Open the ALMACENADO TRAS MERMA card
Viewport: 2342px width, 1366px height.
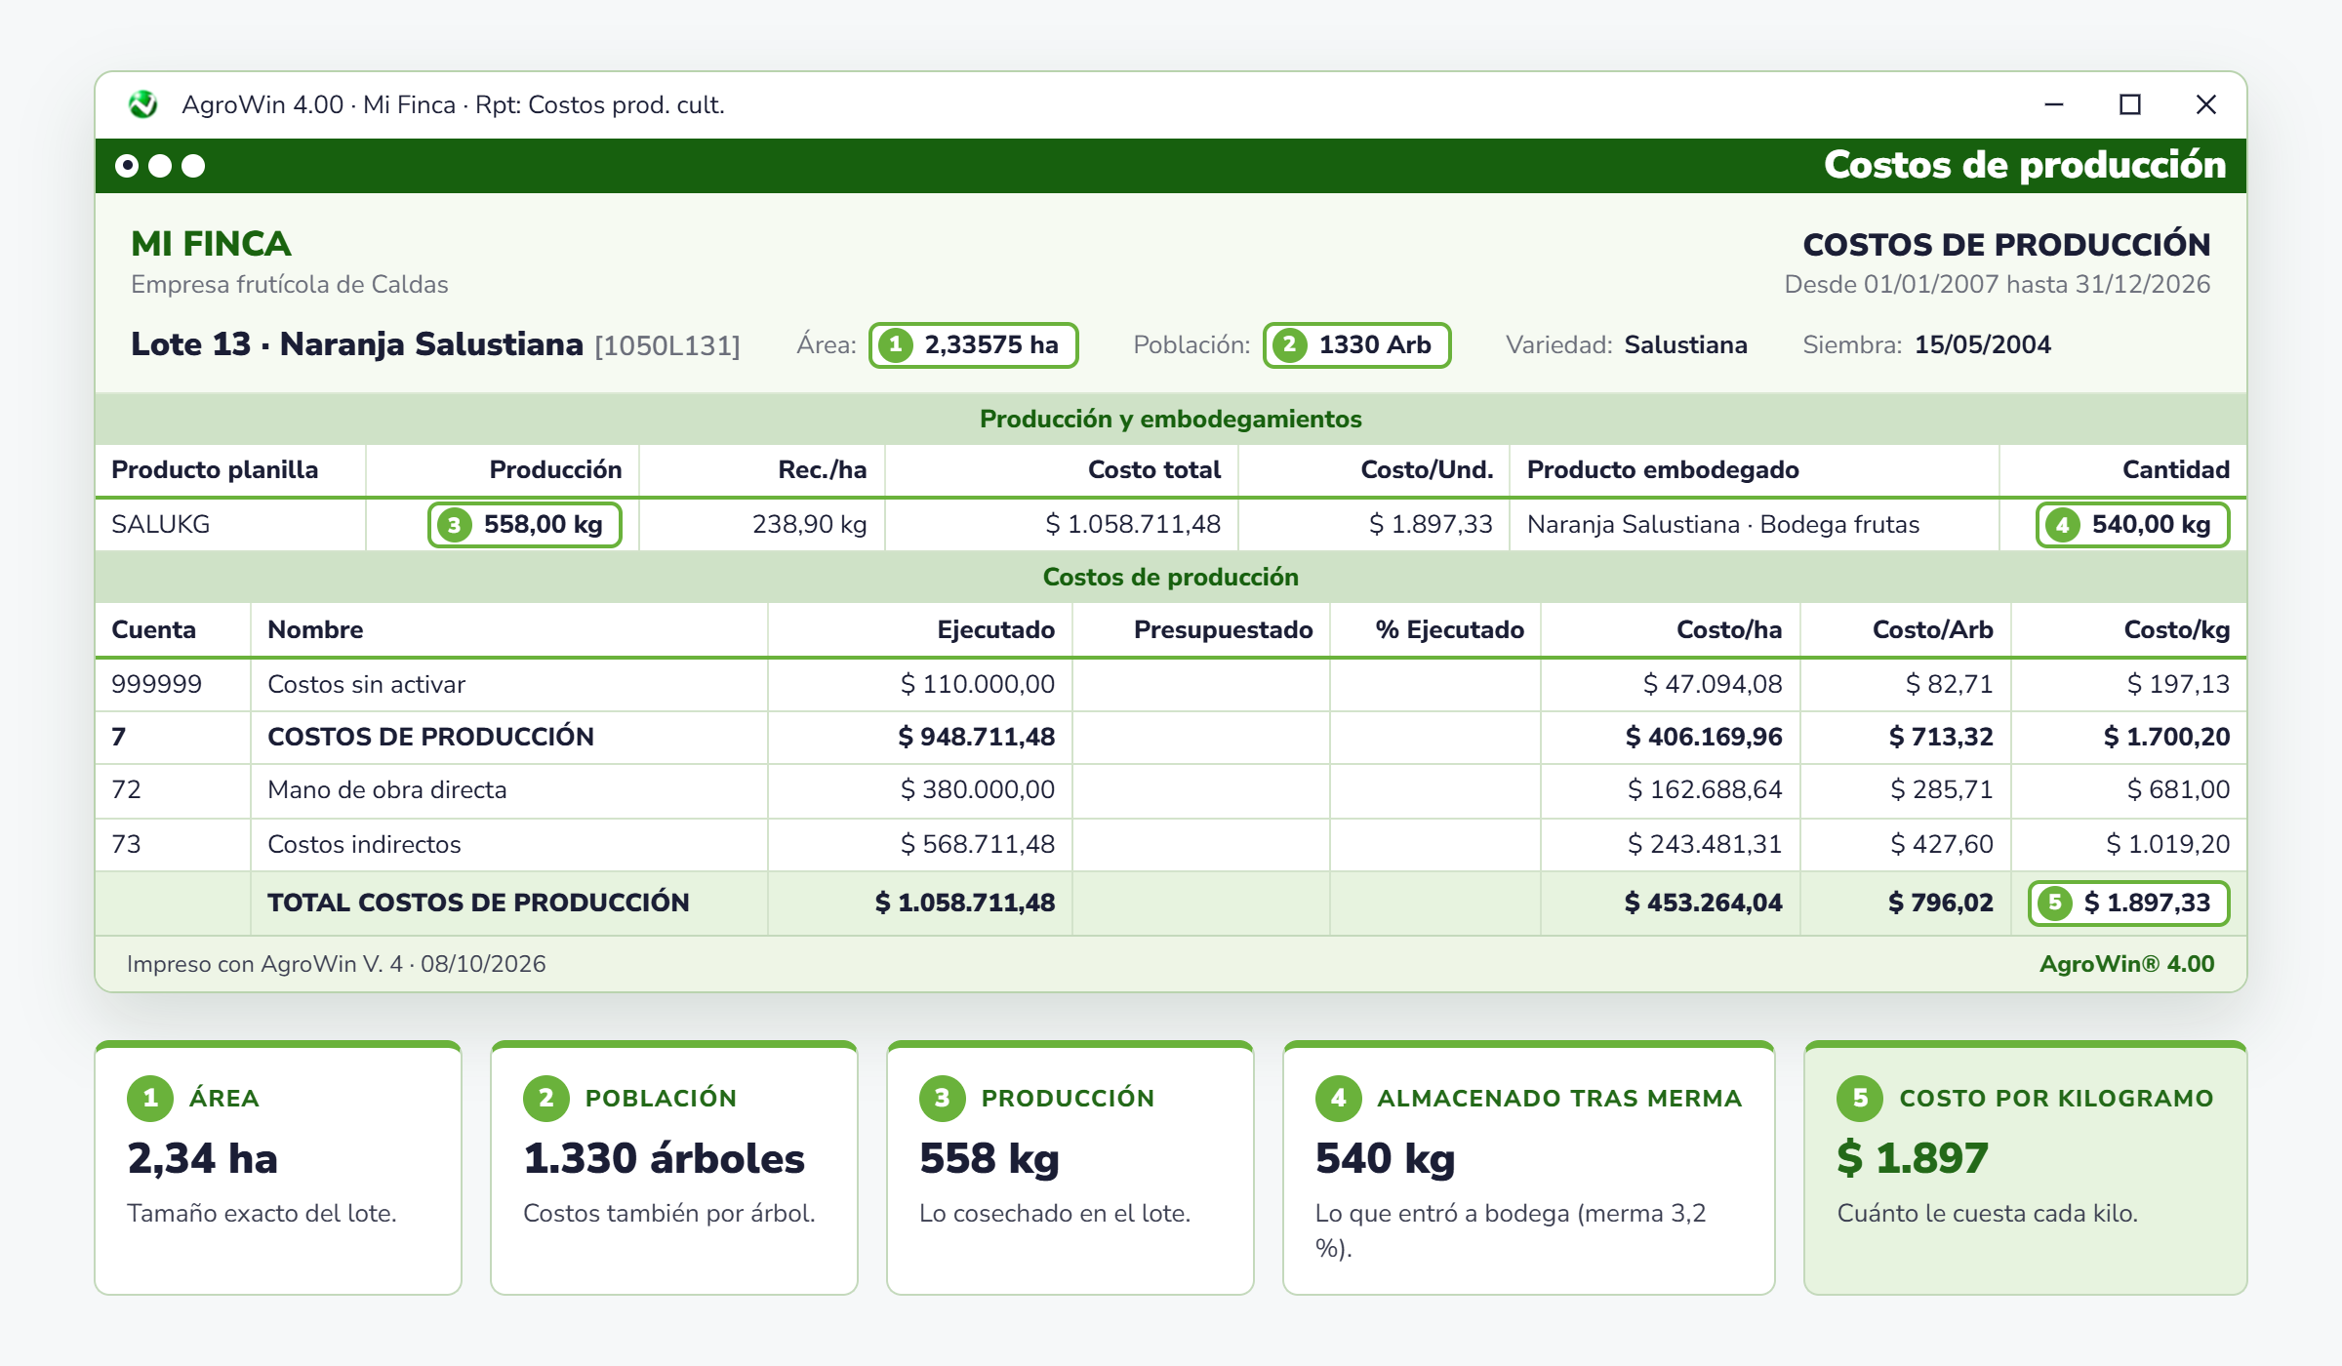tap(1529, 1169)
